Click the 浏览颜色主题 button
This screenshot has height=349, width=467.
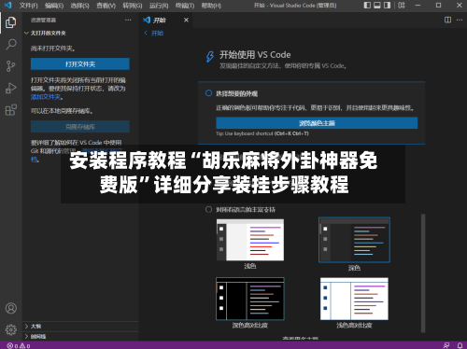(x=317, y=123)
